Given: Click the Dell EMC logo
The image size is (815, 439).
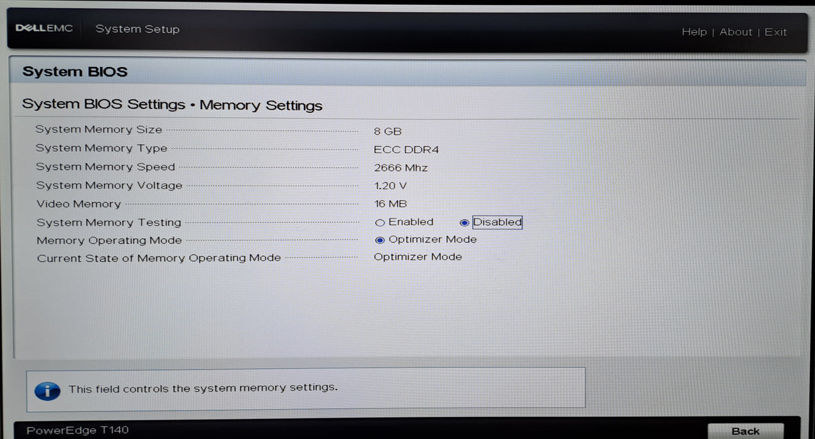Looking at the screenshot, I should point(44,29).
